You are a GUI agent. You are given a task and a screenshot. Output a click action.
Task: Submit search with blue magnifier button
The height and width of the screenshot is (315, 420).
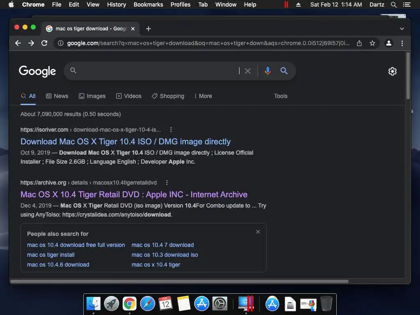click(284, 71)
